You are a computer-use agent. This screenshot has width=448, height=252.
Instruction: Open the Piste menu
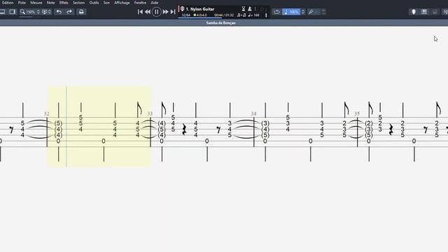(x=22, y=3)
